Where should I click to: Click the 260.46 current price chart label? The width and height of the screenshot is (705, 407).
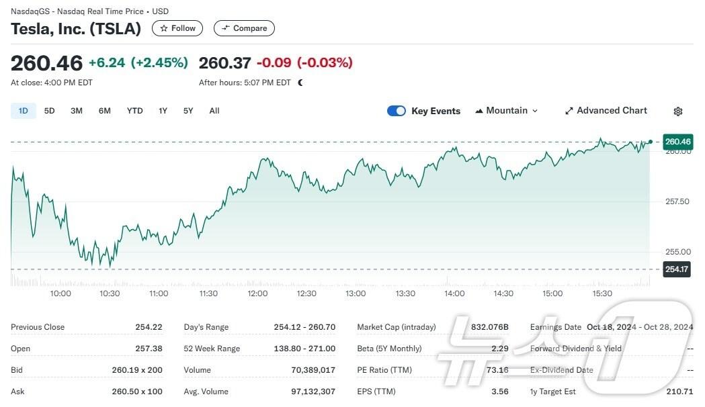coord(677,142)
